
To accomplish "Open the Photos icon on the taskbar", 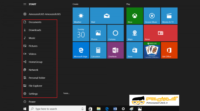I will coord(140,109).
